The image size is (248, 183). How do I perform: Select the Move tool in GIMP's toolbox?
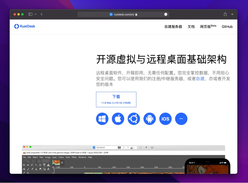point(24,165)
